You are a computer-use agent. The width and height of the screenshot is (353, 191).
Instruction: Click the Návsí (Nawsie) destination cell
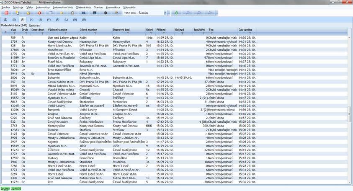pos(89,74)
